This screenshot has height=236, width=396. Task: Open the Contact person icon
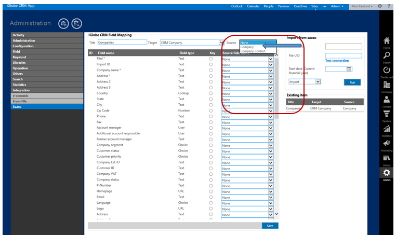[387, 100]
